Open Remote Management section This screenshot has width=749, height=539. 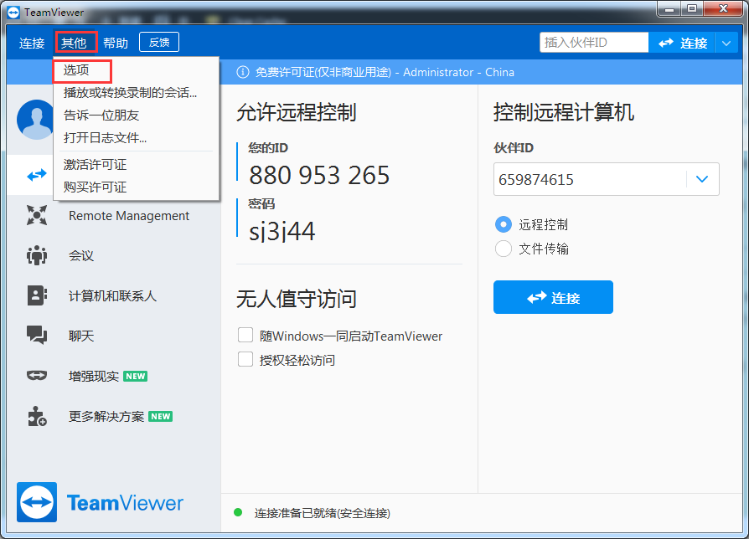coord(129,216)
